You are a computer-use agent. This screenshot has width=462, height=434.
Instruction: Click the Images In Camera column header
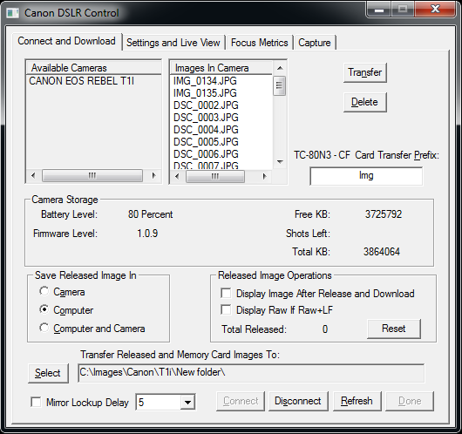(221, 68)
